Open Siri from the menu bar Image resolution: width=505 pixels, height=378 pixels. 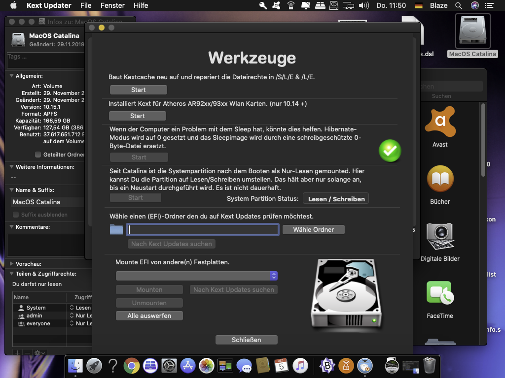[475, 5]
